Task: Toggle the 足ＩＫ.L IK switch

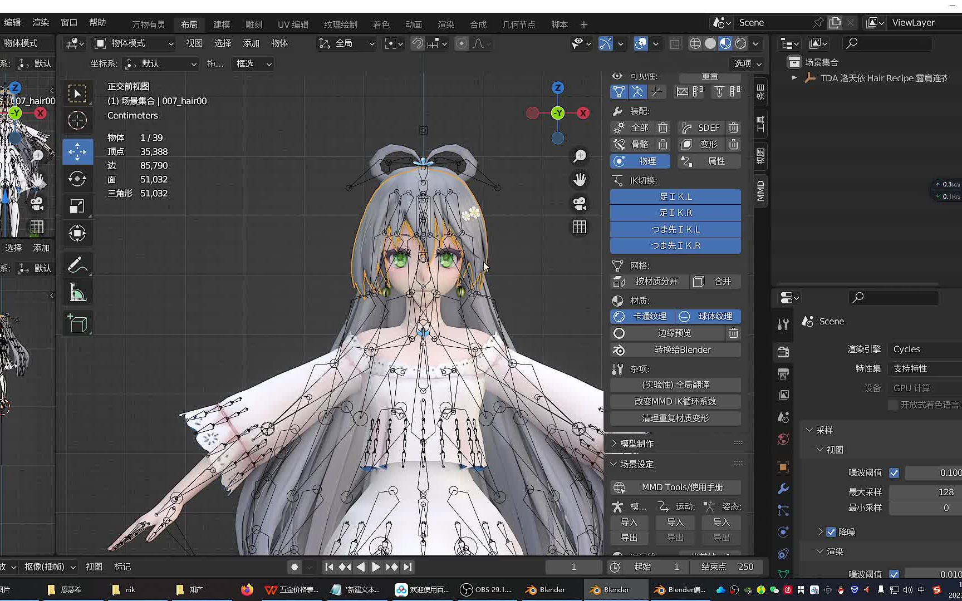Action: tap(675, 197)
